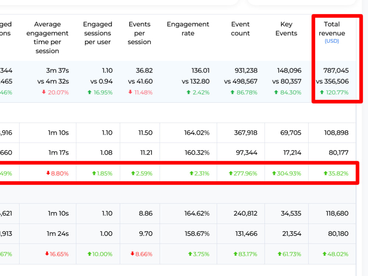Click the key events cell 17,214

coord(292,153)
